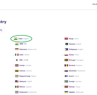Screen dimensions: 97x95
Task: Click the Pakistan flag icon
Action: point(66,44)
